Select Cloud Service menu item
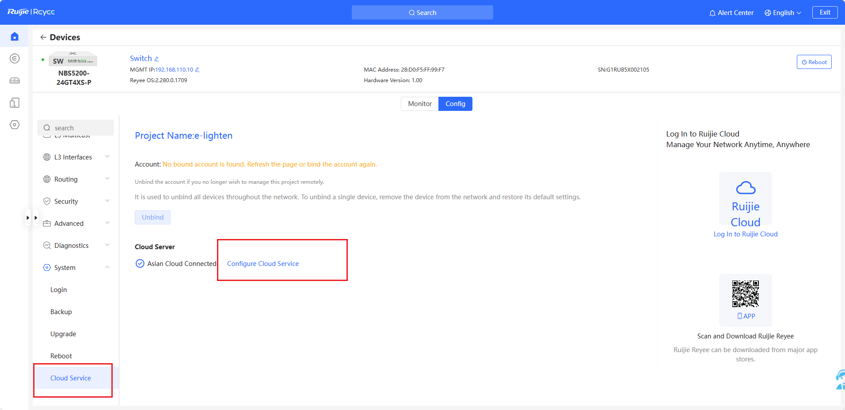Image resolution: width=845 pixels, height=410 pixels. [71, 378]
